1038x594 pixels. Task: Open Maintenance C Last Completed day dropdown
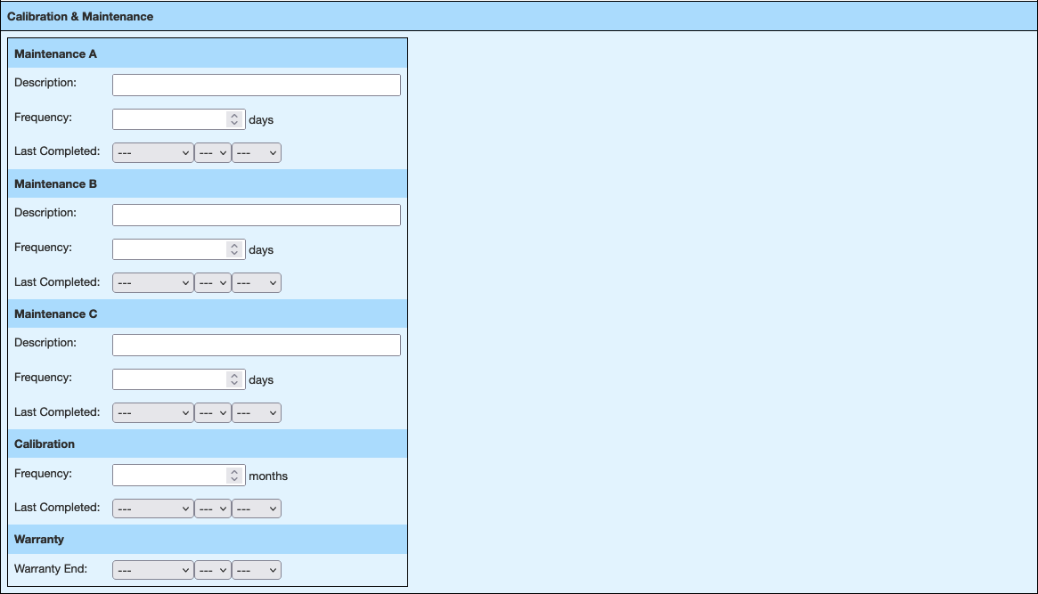pos(213,413)
